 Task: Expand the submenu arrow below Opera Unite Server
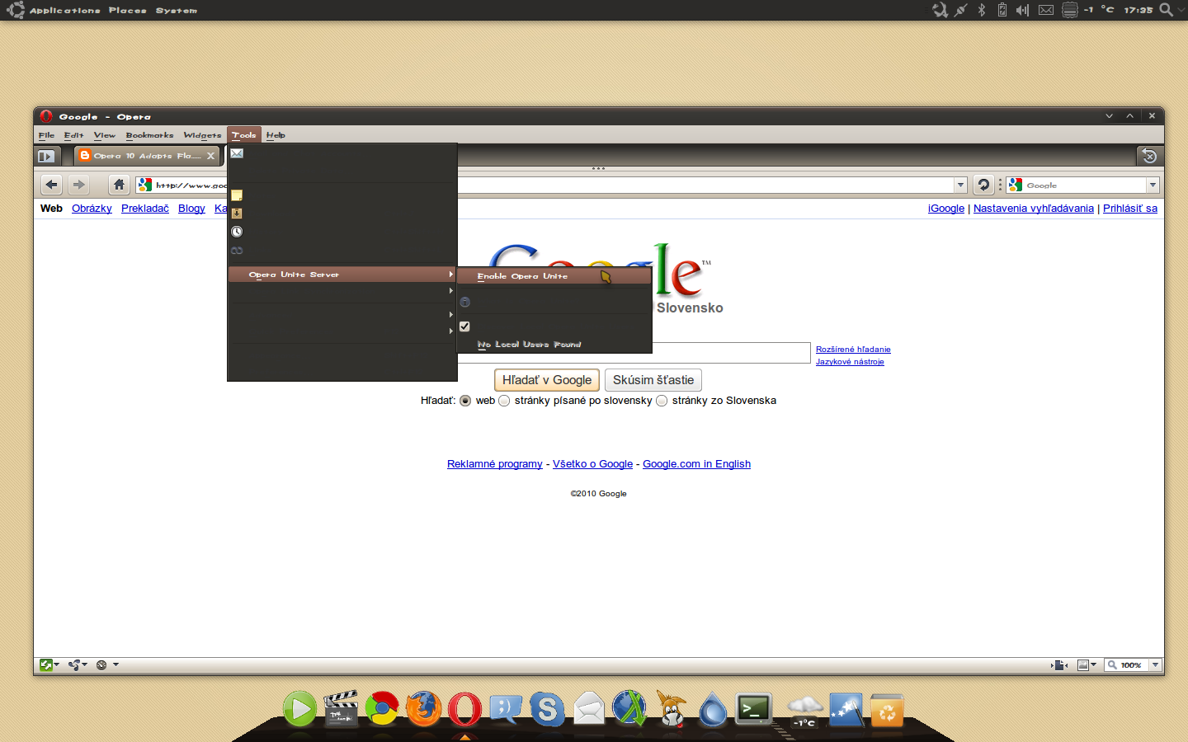click(450, 291)
